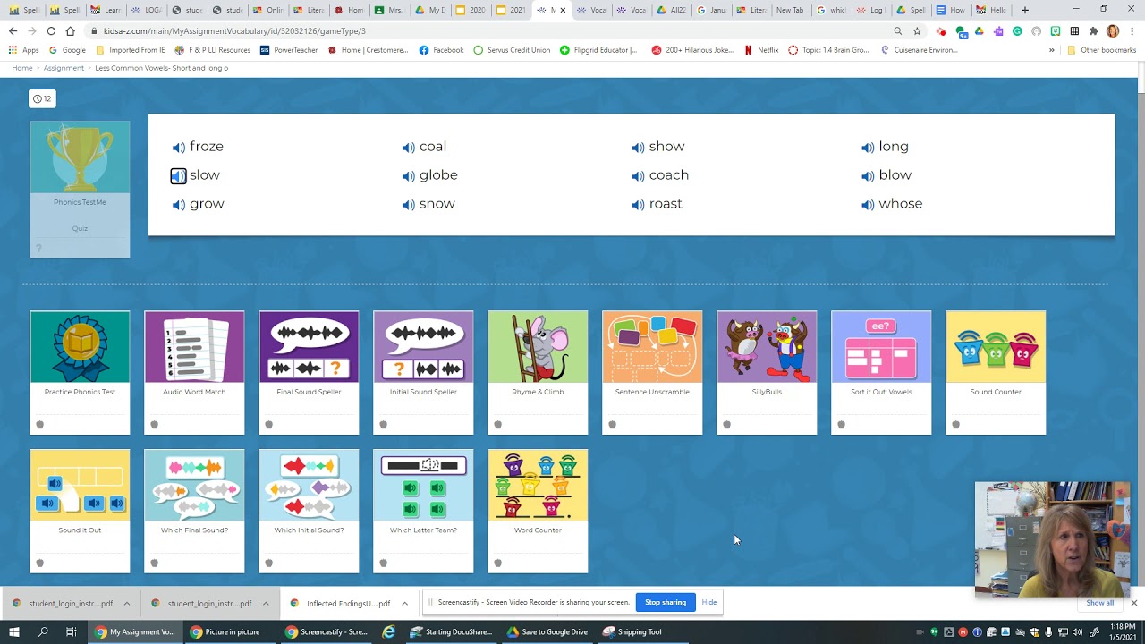
Task: Play audio for the word froze
Action: [179, 148]
